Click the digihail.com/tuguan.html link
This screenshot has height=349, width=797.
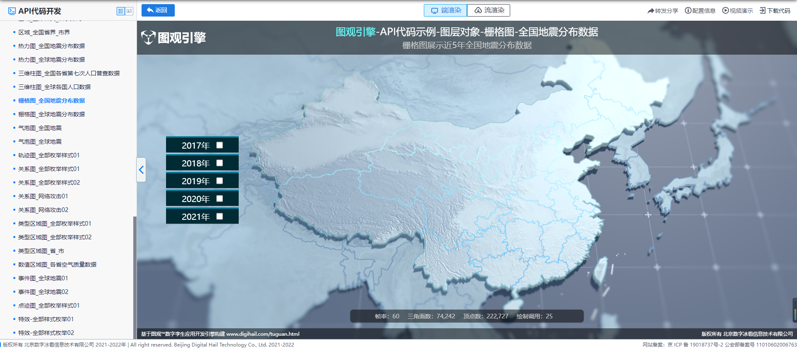click(263, 334)
